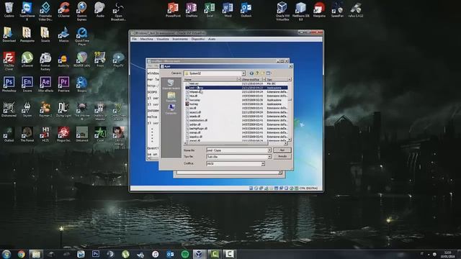Open the Ultima modifica column dropdown arrow
Image resolution: width=461 pixels, height=259 pixels.
coord(264,80)
